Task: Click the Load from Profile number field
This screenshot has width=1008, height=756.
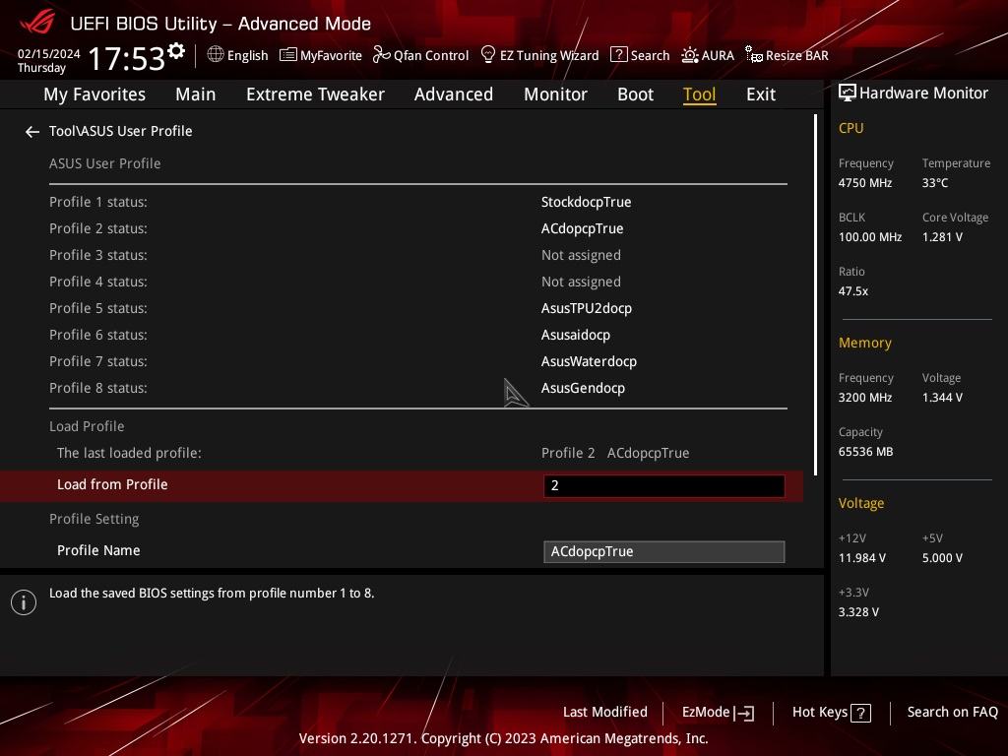Action: click(x=664, y=485)
